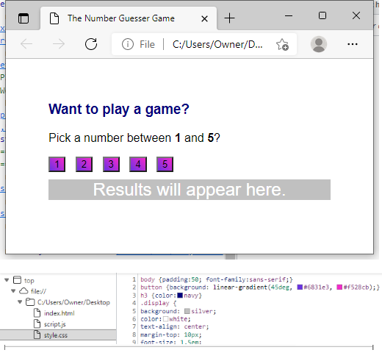Click the site information icon
The image size is (382, 361).
pos(128,44)
